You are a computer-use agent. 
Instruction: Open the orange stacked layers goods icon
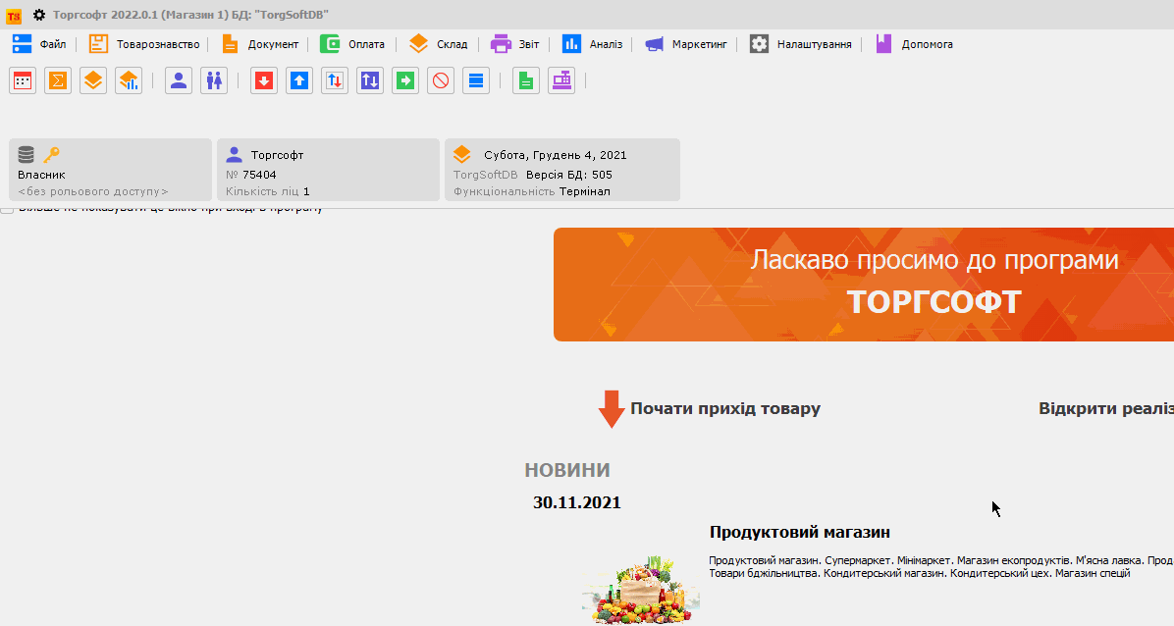[92, 80]
